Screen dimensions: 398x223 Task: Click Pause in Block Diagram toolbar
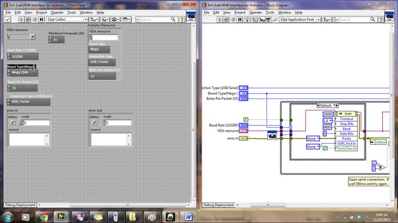click(x=240, y=20)
